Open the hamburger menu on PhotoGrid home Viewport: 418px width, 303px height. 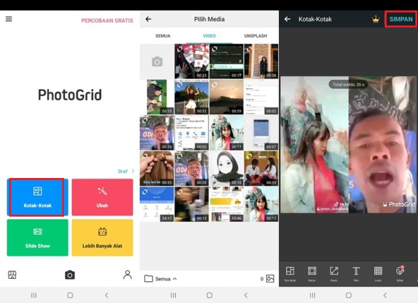[x=8, y=19]
